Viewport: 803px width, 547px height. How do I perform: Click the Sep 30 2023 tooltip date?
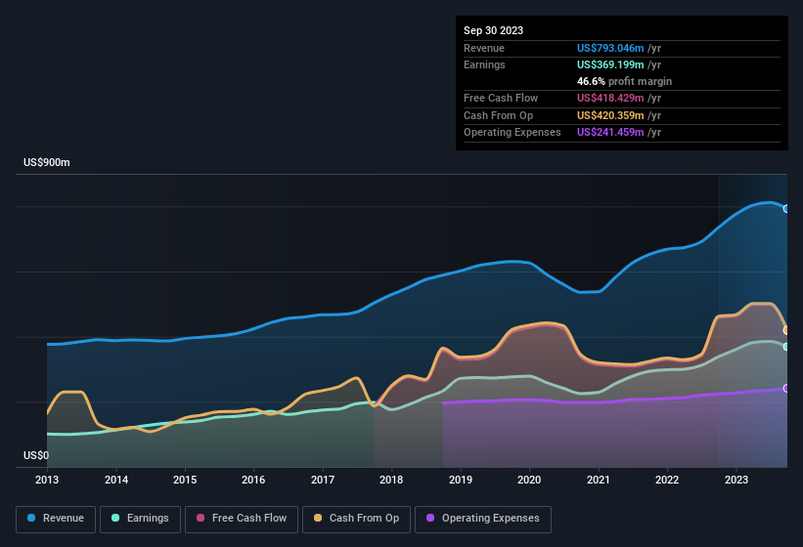[493, 30]
